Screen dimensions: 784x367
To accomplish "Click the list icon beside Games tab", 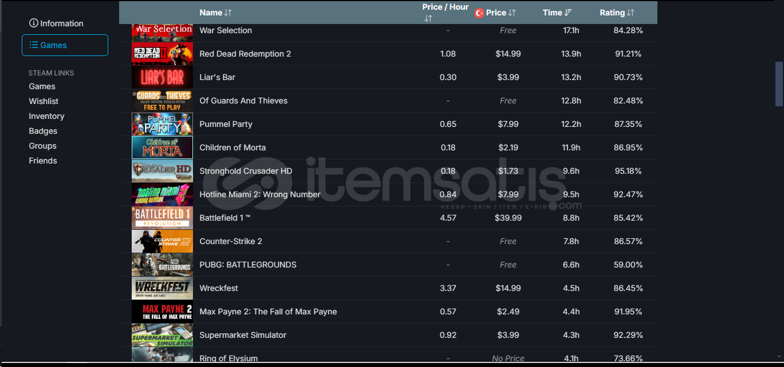I will coord(34,45).
